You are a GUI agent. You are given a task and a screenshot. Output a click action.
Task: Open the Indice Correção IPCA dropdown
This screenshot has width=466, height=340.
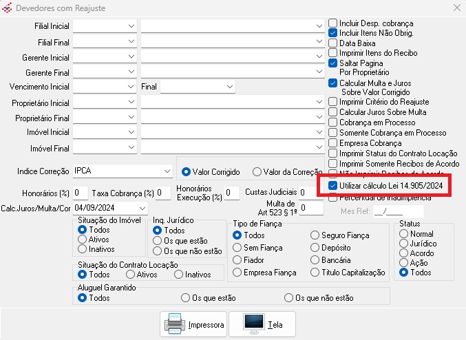coord(167,171)
